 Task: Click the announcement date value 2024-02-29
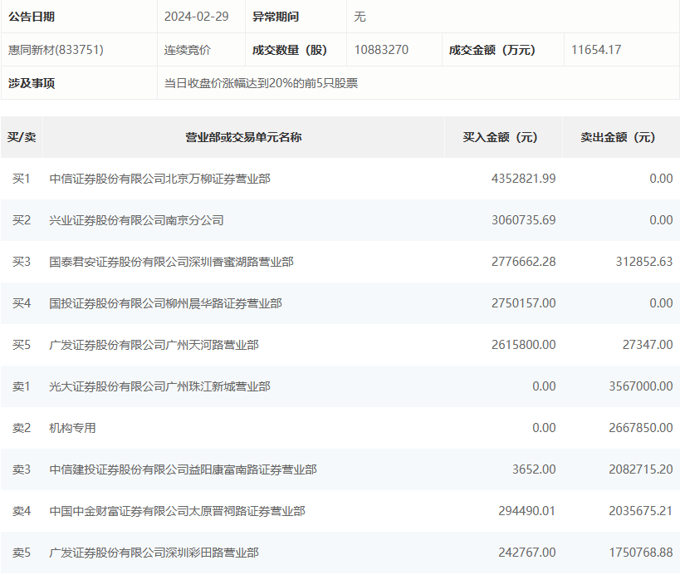196,17
